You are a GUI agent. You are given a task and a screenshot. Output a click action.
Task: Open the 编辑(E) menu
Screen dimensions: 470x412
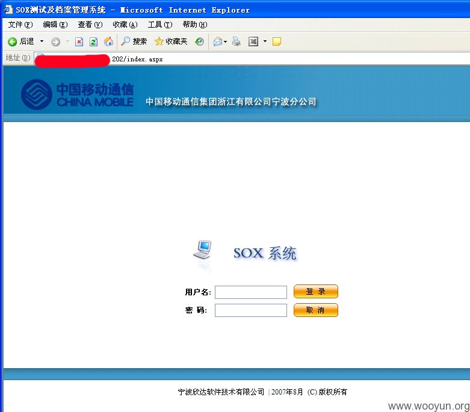pos(55,25)
